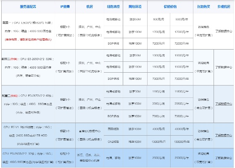The image size is (235, 168).
Task: Click 咨询销售 in the 2500元/月 bottom row
Action: [203, 154]
